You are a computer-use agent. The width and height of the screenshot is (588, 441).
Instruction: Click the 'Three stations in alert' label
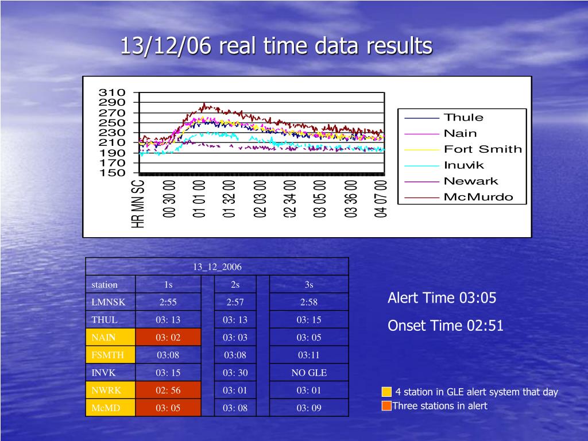440,406
